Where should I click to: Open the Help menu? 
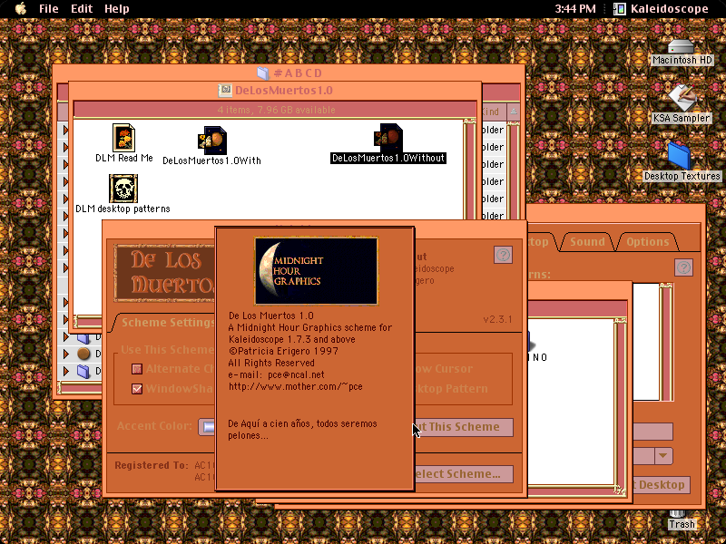(117, 8)
